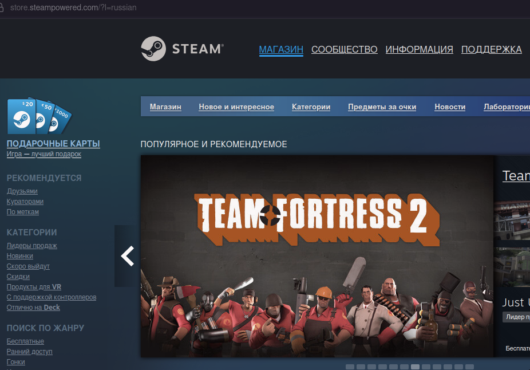Viewport: 530px width, 370px height.
Task: Select the Магазин store tab
Action: pyautogui.click(x=165, y=107)
